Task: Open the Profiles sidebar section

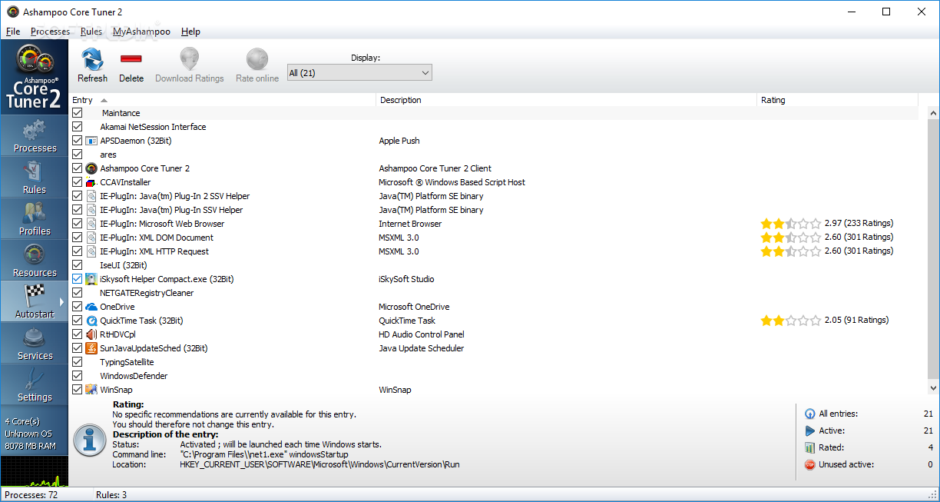Action: [35, 218]
